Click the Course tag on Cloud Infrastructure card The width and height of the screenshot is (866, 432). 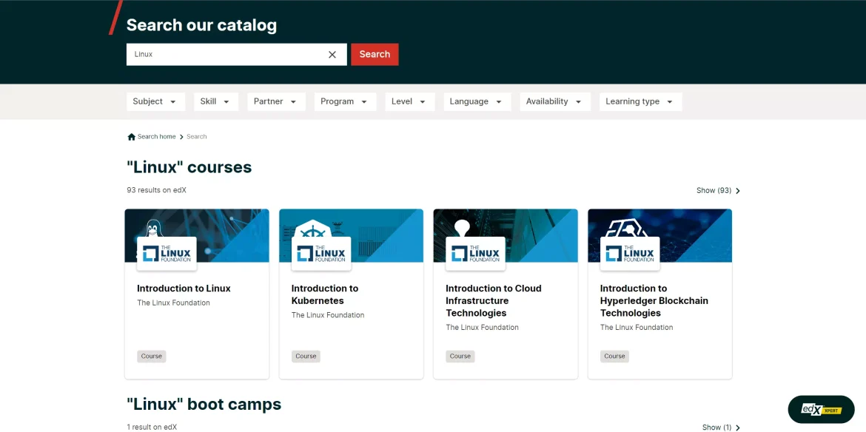460,357
